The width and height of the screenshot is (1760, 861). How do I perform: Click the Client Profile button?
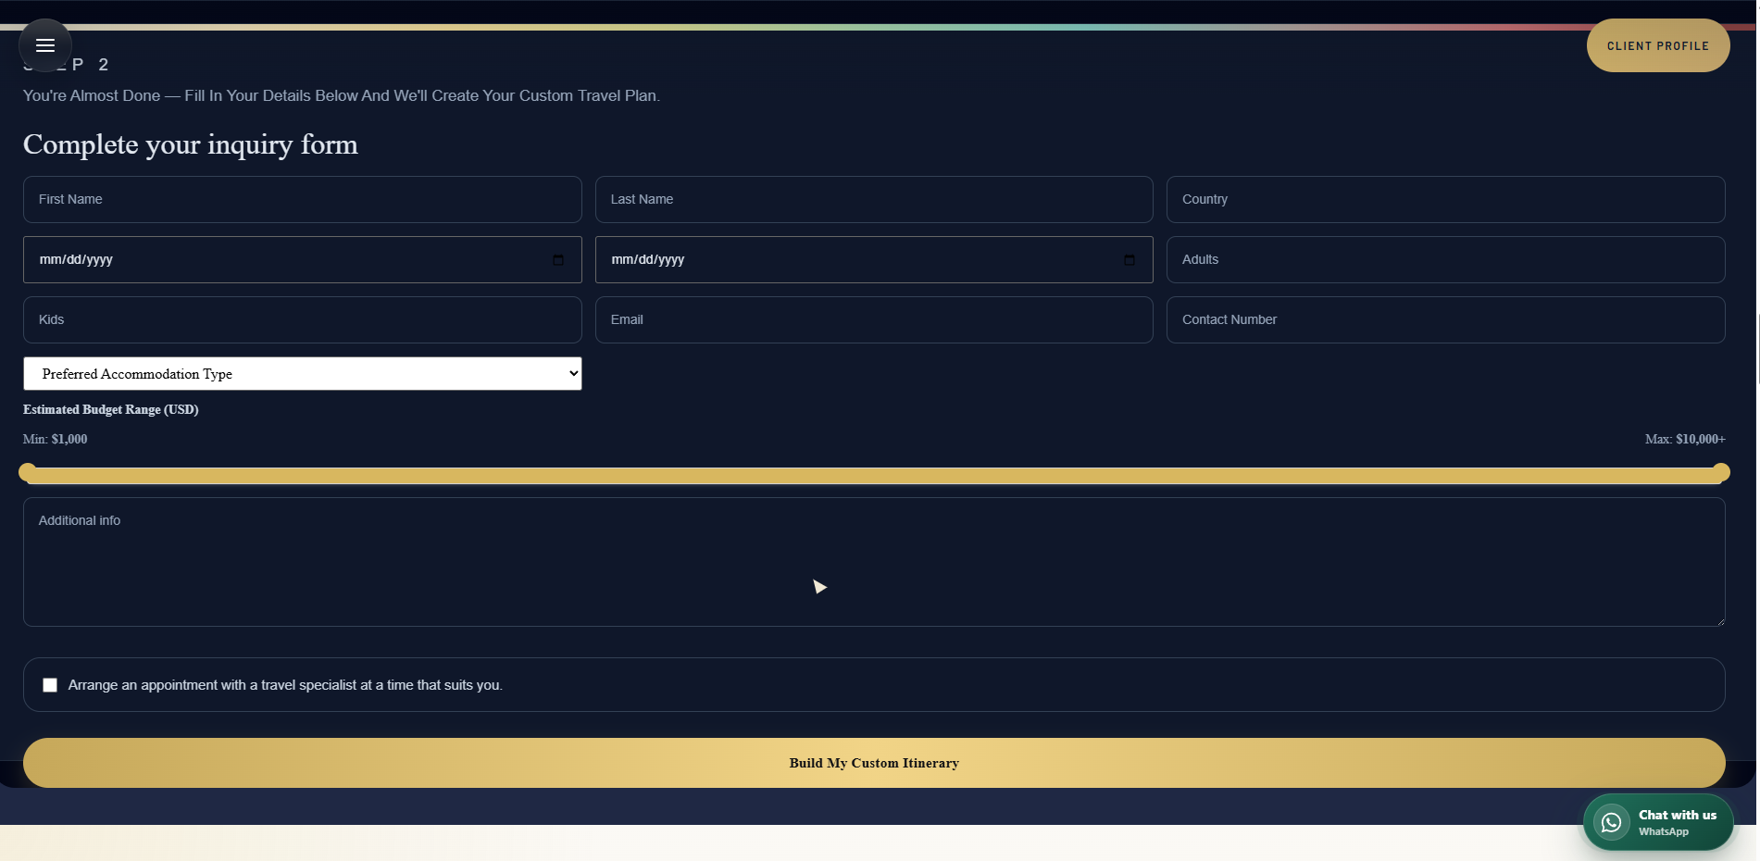click(x=1657, y=45)
